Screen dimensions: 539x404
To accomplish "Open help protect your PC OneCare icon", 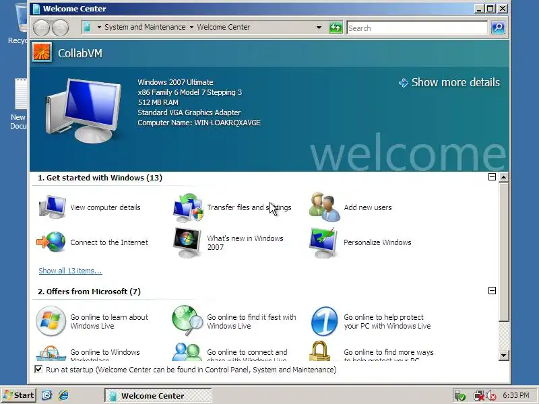I will 324,321.
